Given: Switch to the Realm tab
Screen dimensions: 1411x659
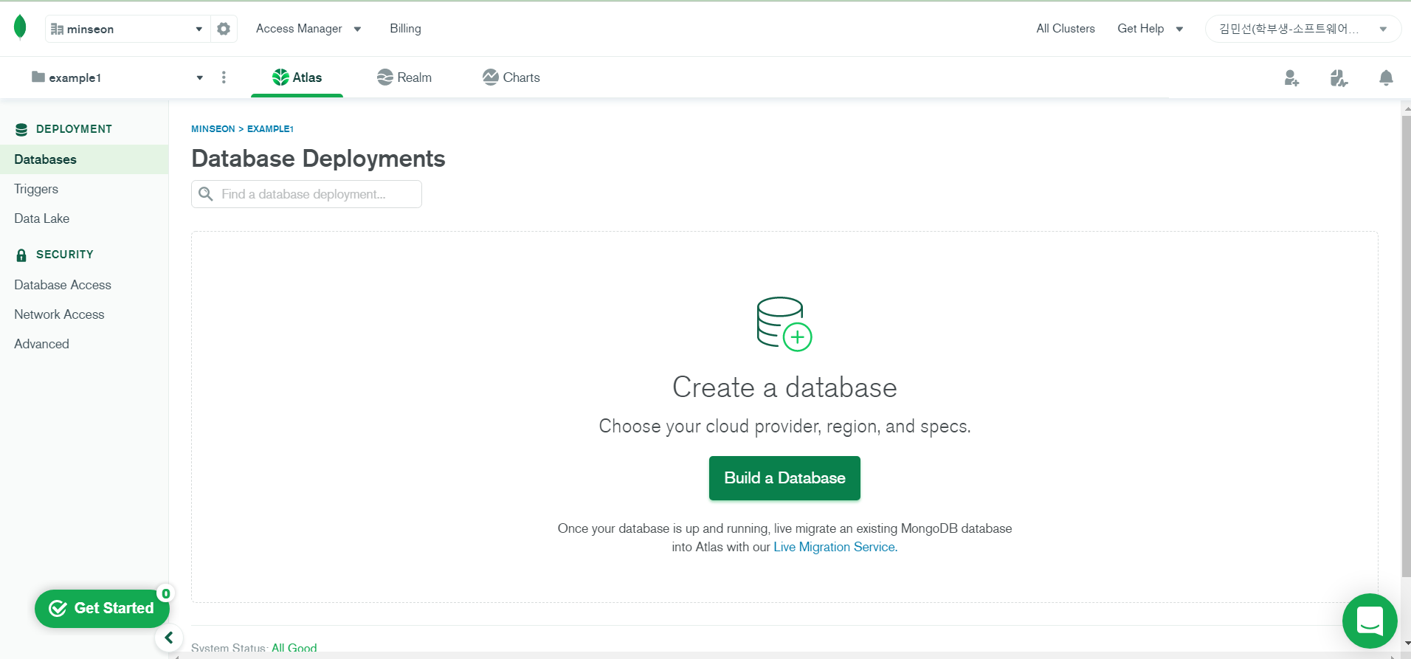Looking at the screenshot, I should pyautogui.click(x=404, y=77).
